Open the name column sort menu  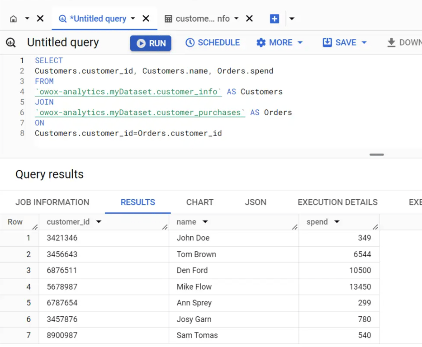point(205,222)
